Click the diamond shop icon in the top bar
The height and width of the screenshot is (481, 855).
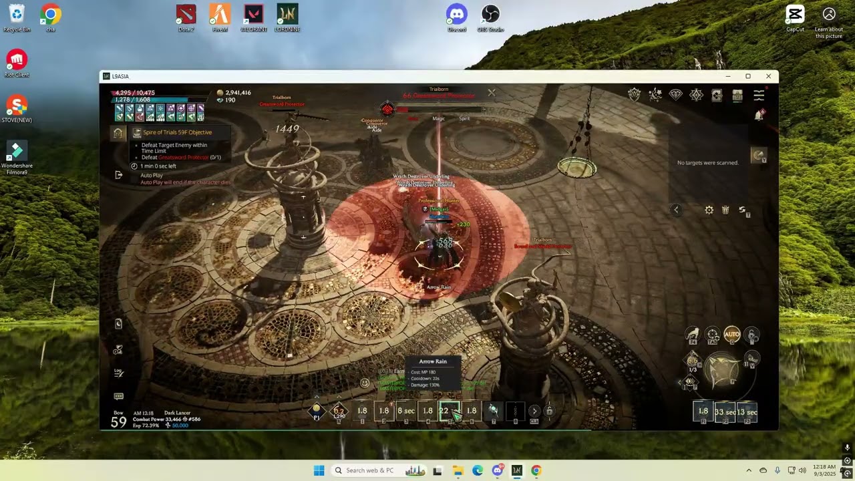click(x=676, y=96)
